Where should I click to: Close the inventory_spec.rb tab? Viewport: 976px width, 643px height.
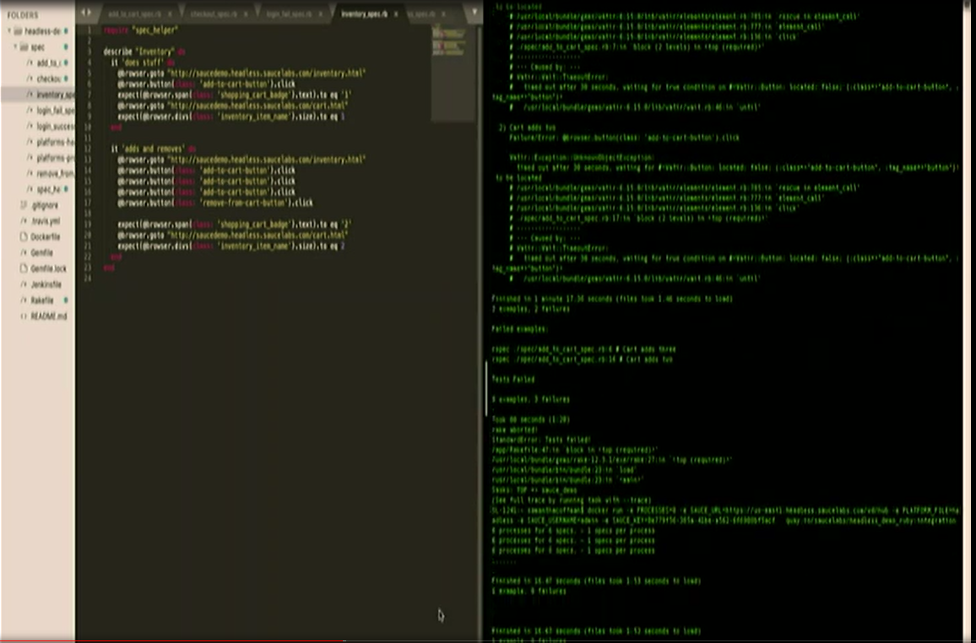coord(396,14)
